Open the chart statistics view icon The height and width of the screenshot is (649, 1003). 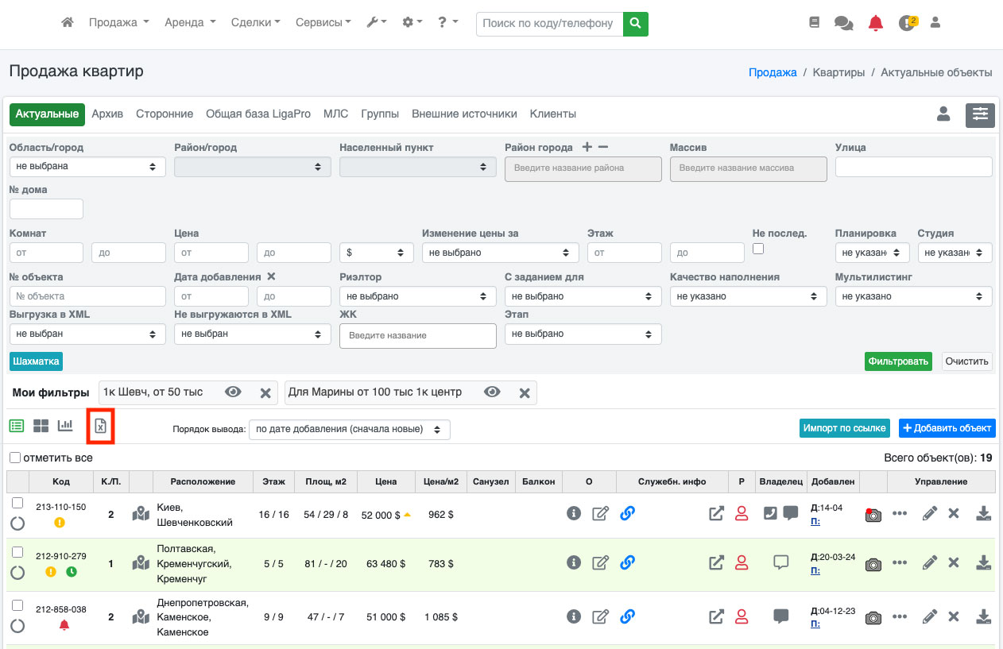[65, 427]
